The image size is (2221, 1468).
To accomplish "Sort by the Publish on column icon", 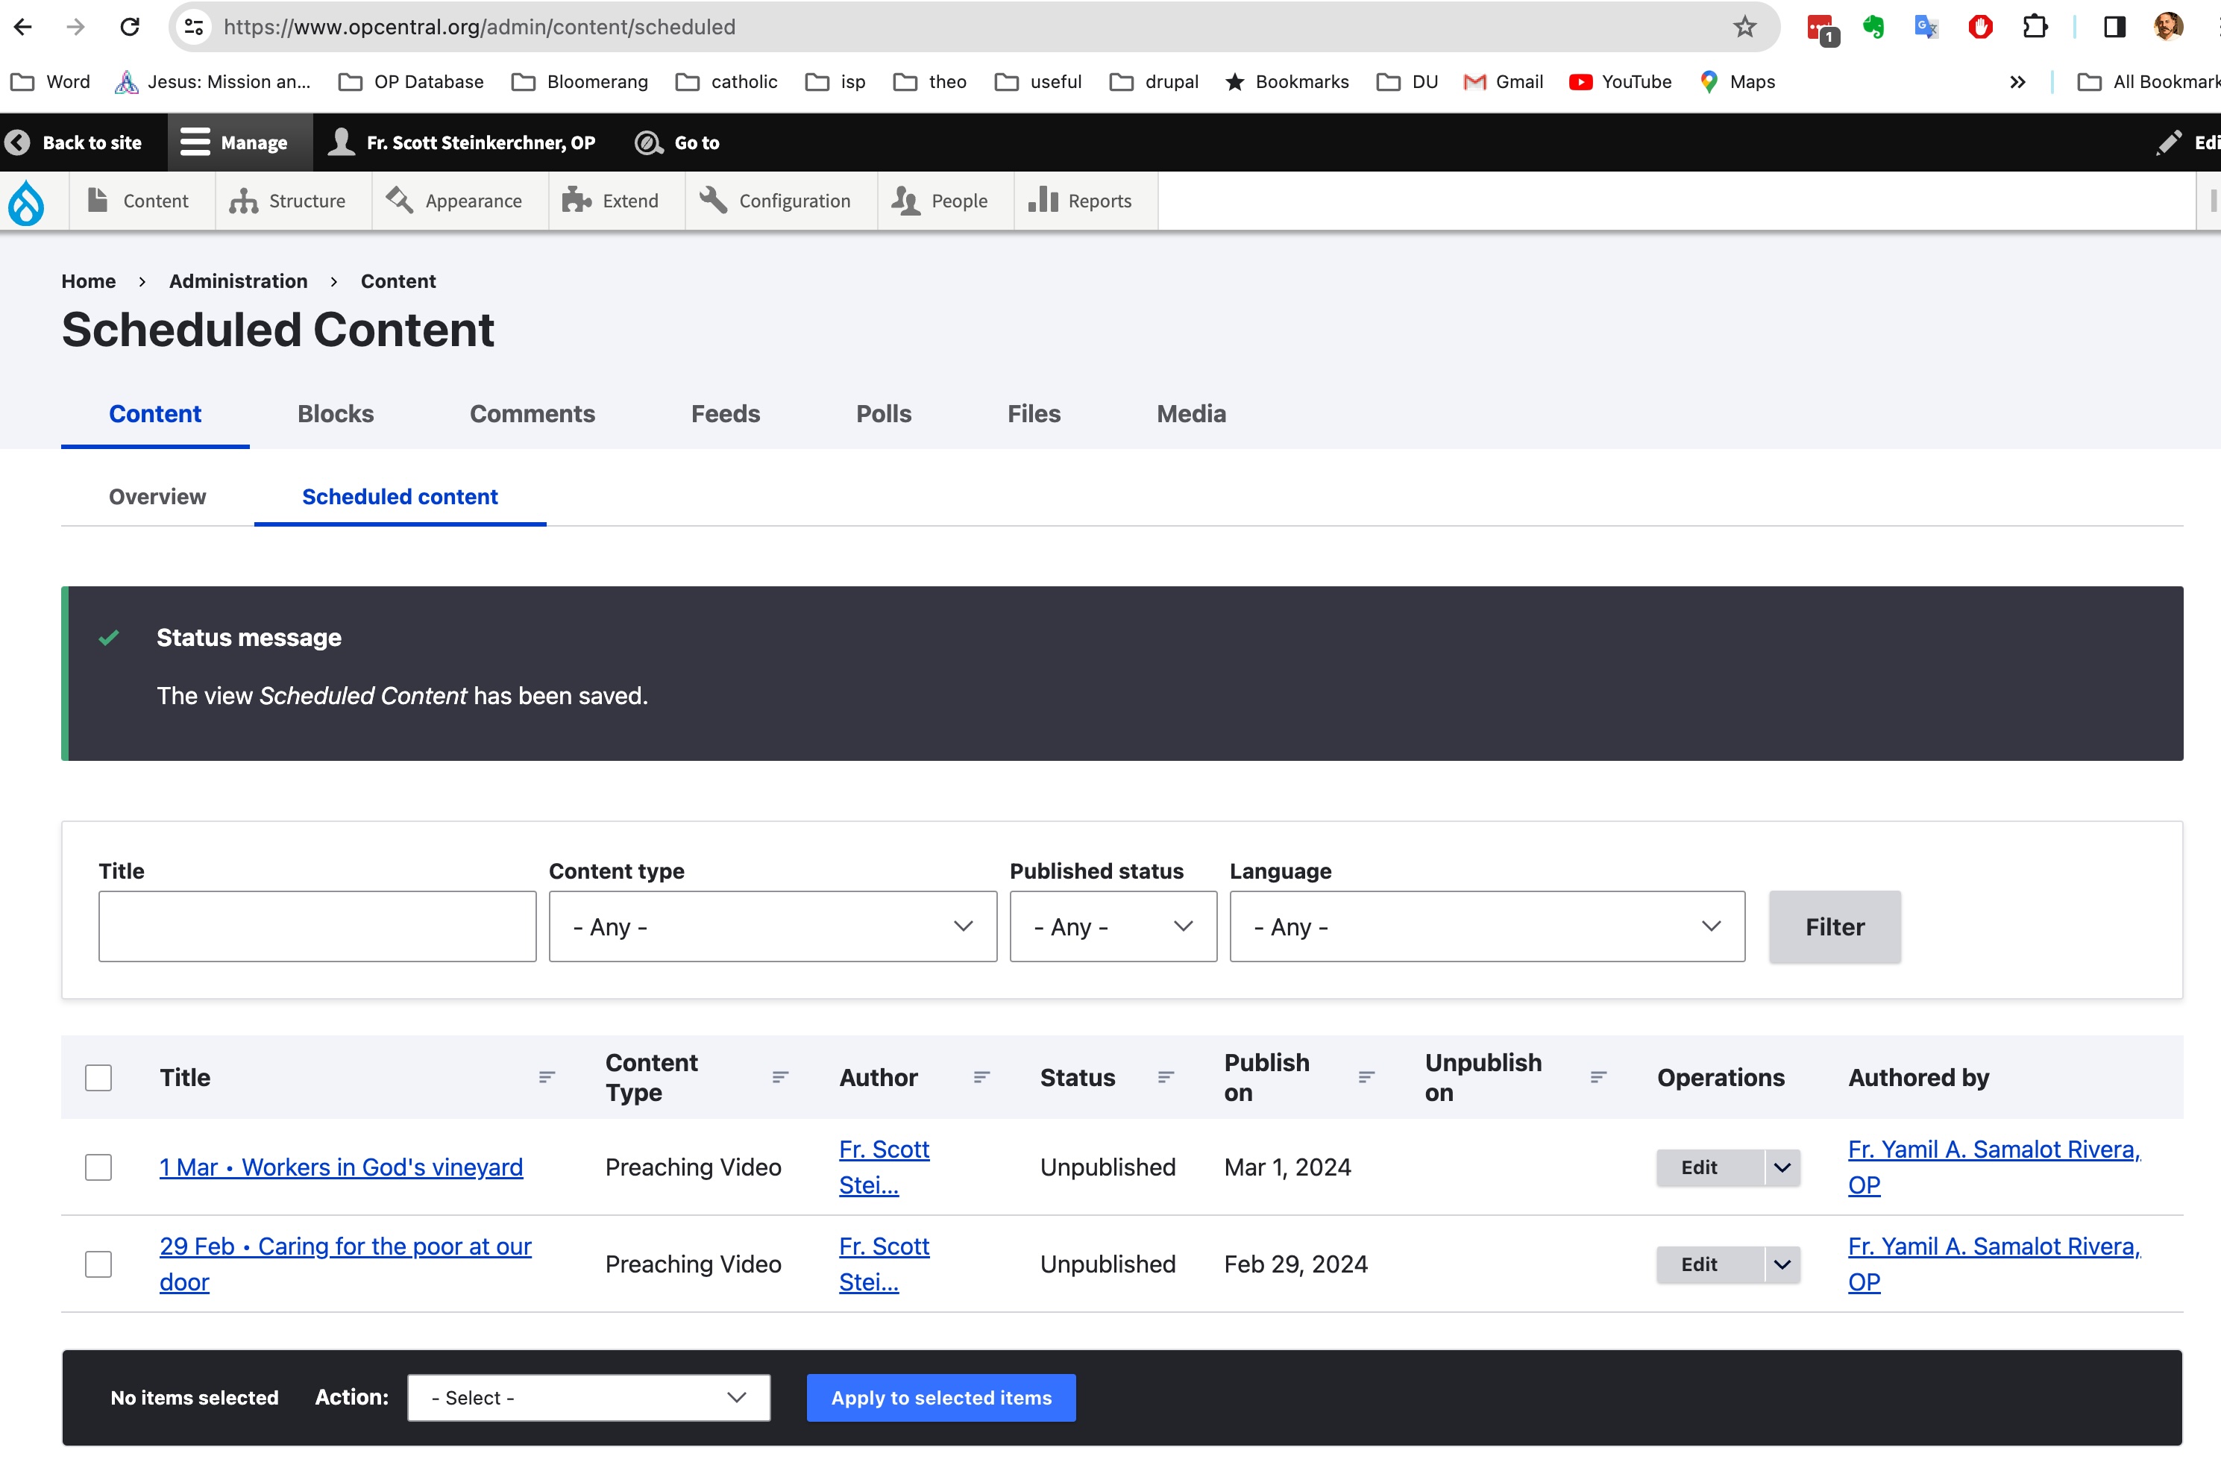I will tap(1366, 1076).
